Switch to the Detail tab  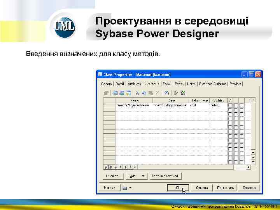[x=120, y=84]
